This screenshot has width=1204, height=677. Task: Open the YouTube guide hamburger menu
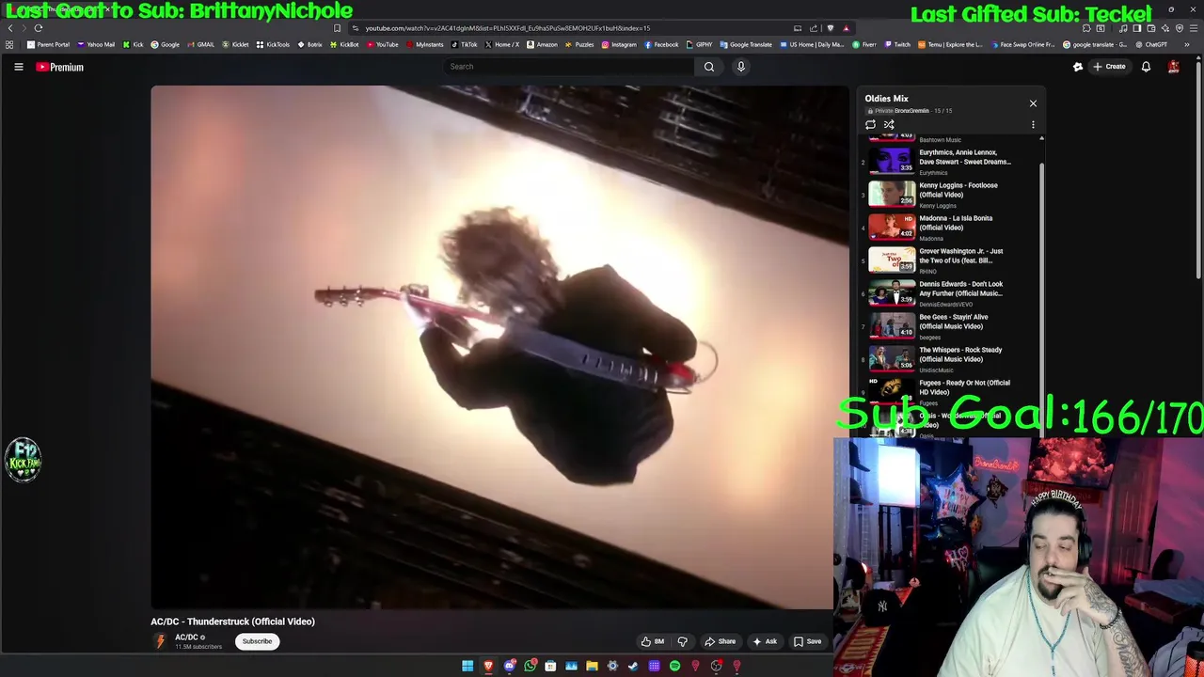point(18,67)
